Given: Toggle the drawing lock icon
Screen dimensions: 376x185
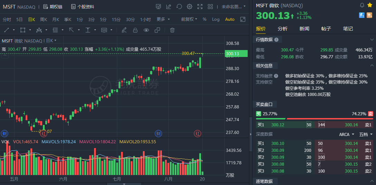Looking at the screenshot, I should click(x=135, y=30).
